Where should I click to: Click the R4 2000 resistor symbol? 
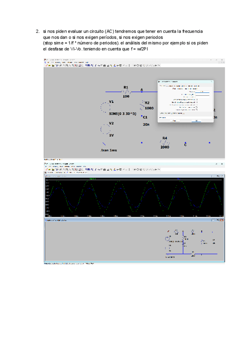point(165,142)
